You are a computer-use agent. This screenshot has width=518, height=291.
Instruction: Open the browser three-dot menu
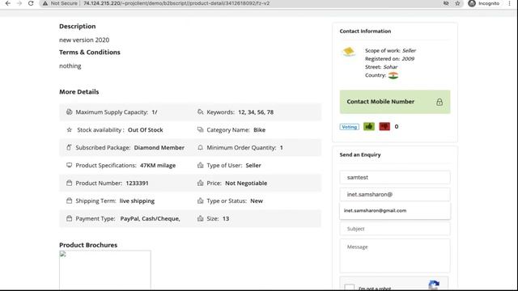click(x=509, y=3)
